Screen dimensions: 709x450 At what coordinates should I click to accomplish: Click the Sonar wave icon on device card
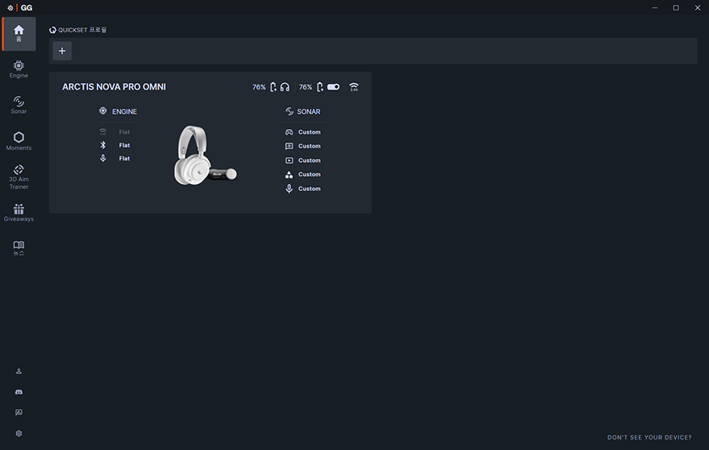click(x=289, y=111)
